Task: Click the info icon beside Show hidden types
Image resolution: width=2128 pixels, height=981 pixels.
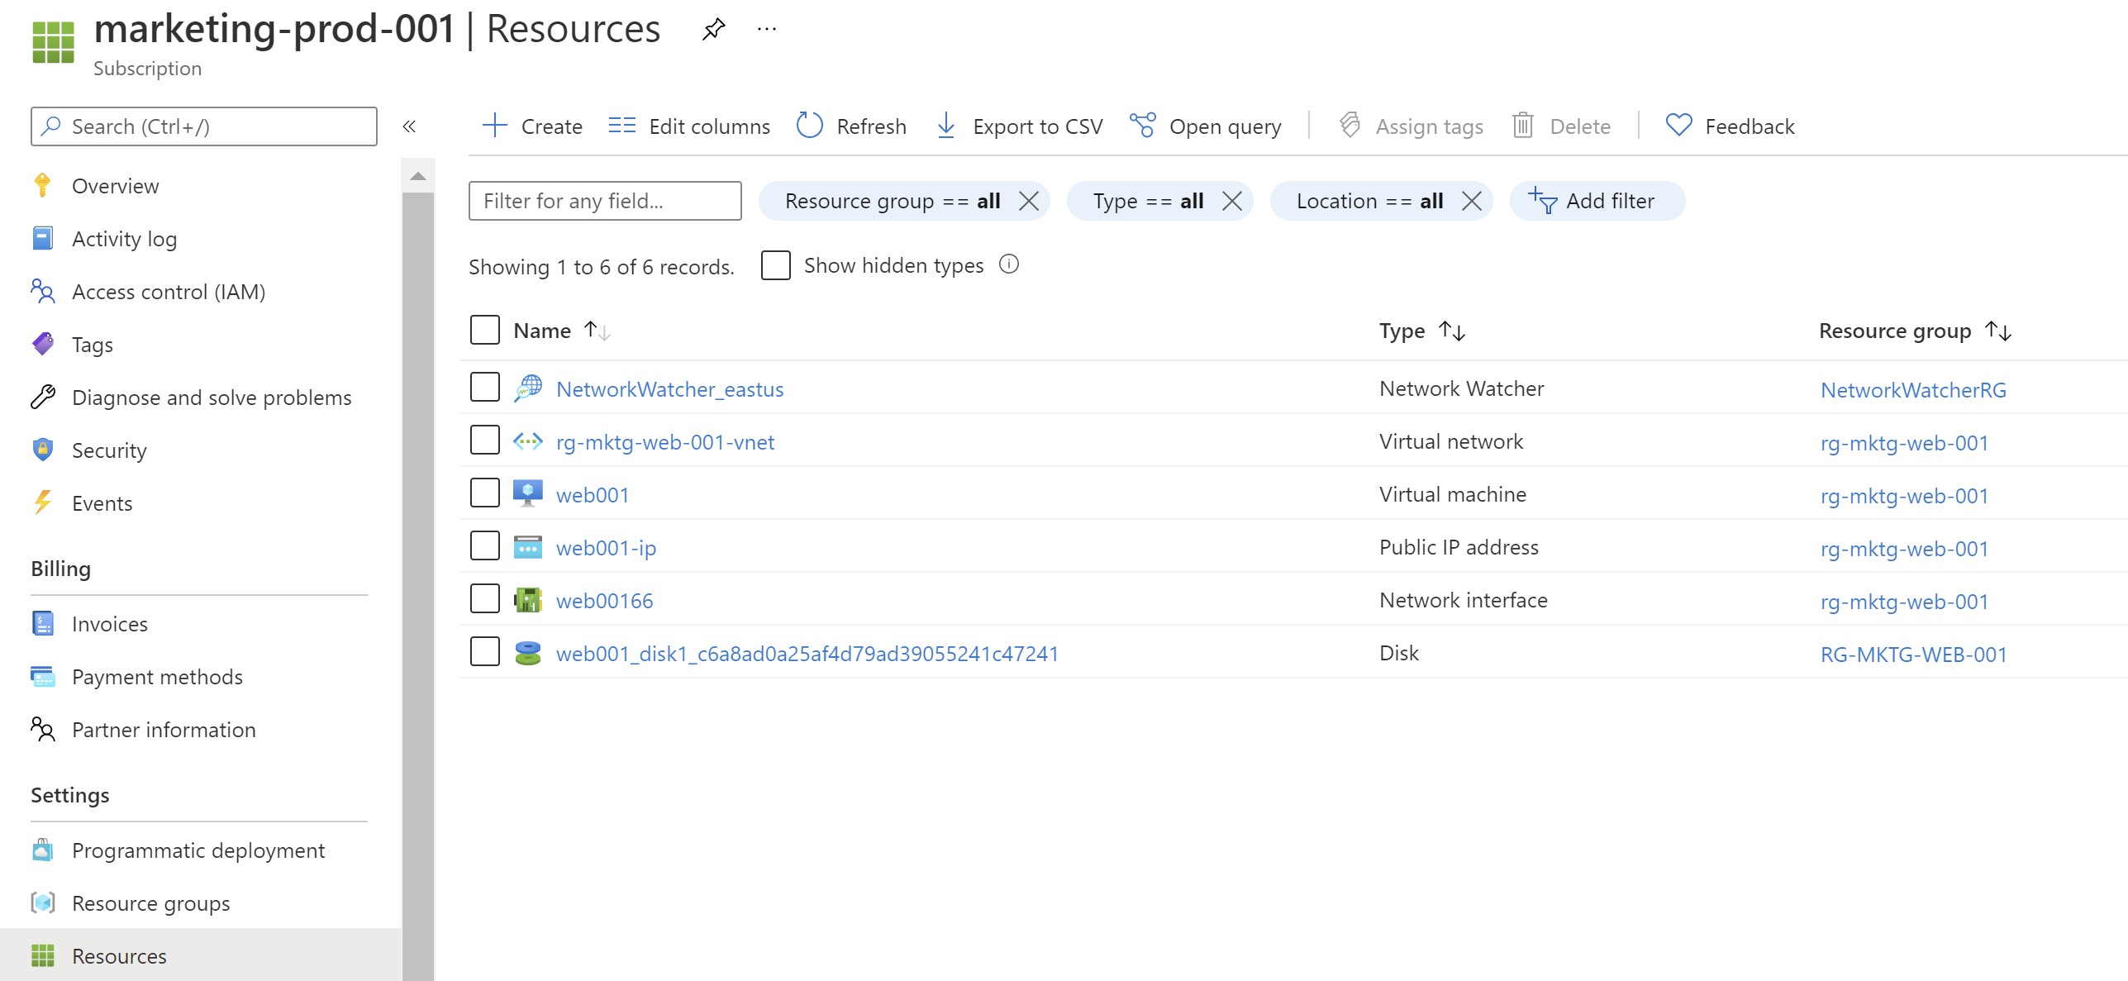Action: 1009,264
